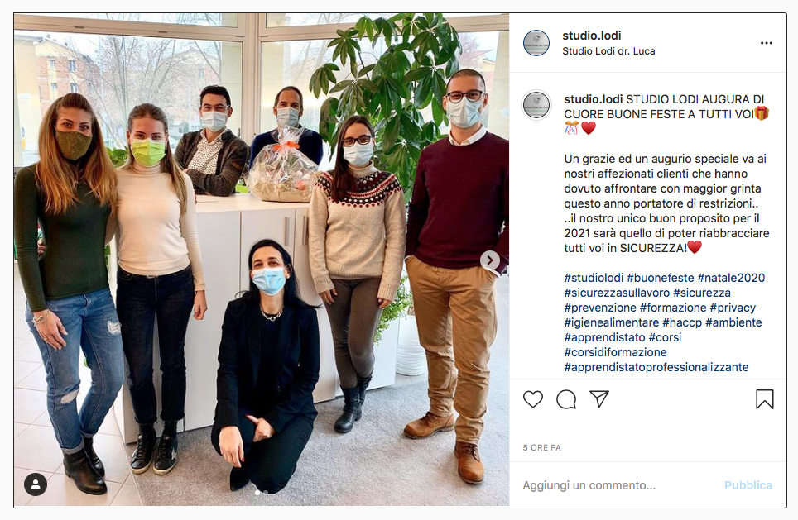Open the #natale2020 hashtag
Image resolution: width=798 pixels, height=520 pixels.
coord(731,278)
